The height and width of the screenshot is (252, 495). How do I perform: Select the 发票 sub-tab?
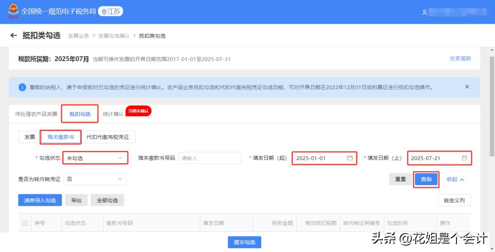(30, 137)
